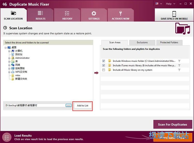Click the WPS云文档 cloud icon
194x143 pixels.
pos(13,72)
